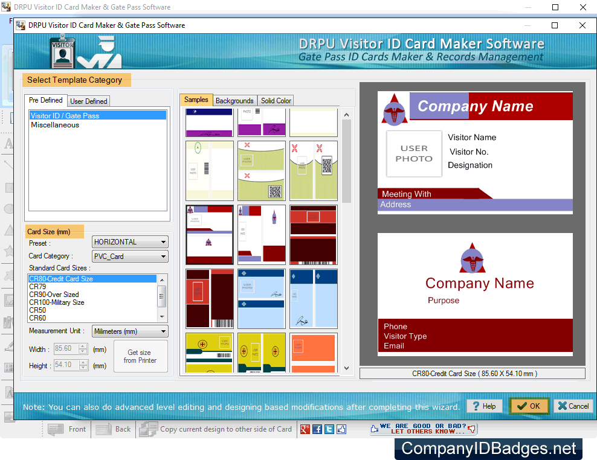597x460 pixels.
Task: Confirm with the OK button
Action: 529,406
